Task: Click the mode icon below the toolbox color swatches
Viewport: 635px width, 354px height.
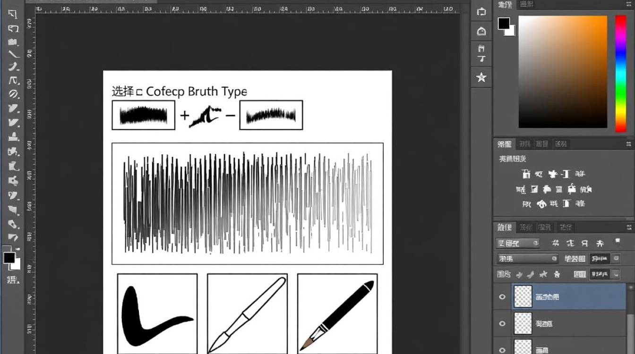Action: [13, 279]
